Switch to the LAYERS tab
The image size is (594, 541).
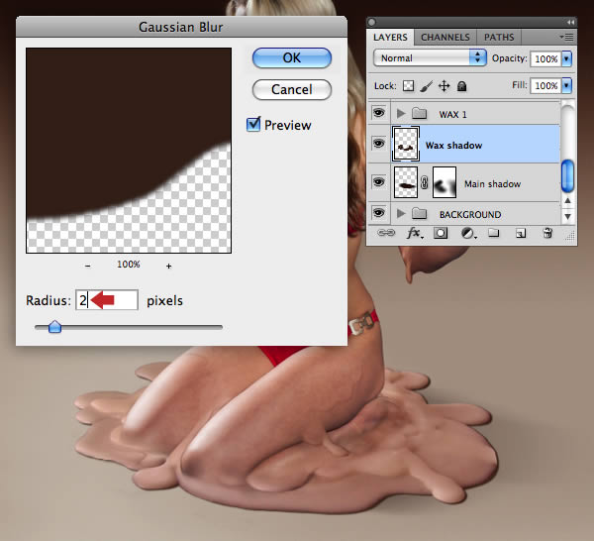[390, 37]
